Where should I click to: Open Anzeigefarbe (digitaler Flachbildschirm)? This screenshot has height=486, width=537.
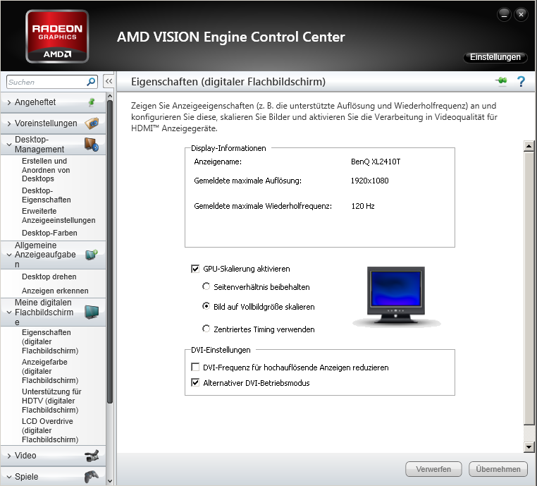50,371
